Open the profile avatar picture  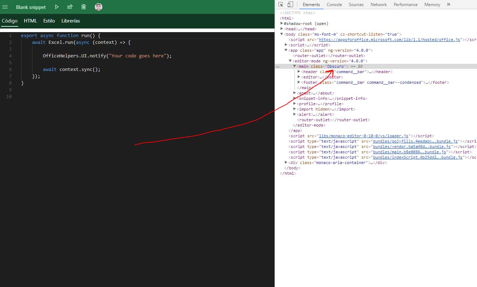pyautogui.click(x=98, y=7)
